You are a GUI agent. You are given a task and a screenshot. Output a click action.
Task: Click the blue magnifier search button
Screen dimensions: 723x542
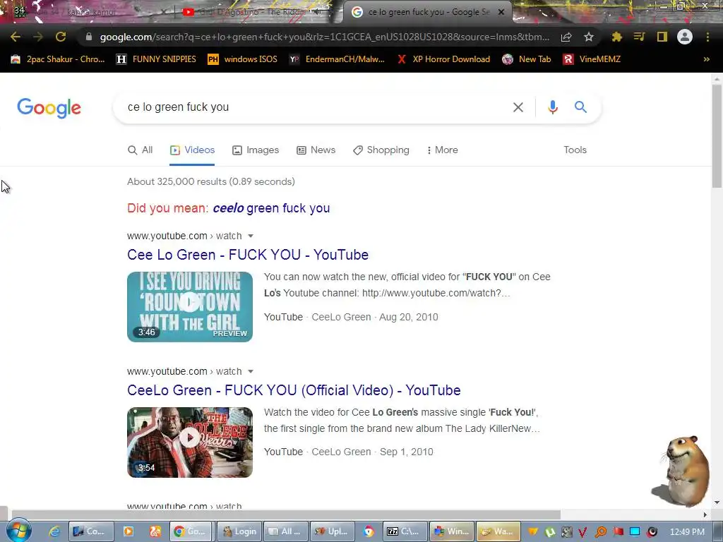[580, 107]
